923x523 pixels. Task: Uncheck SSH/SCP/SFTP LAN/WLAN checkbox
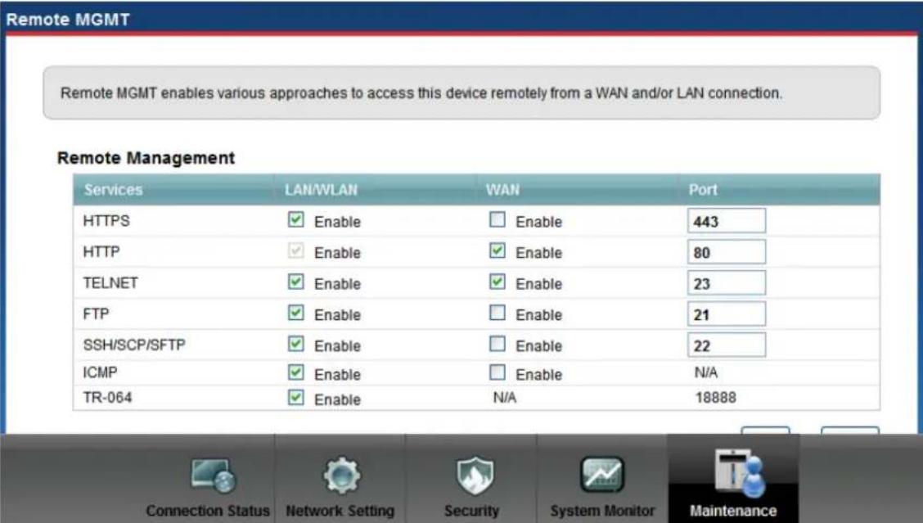point(295,344)
